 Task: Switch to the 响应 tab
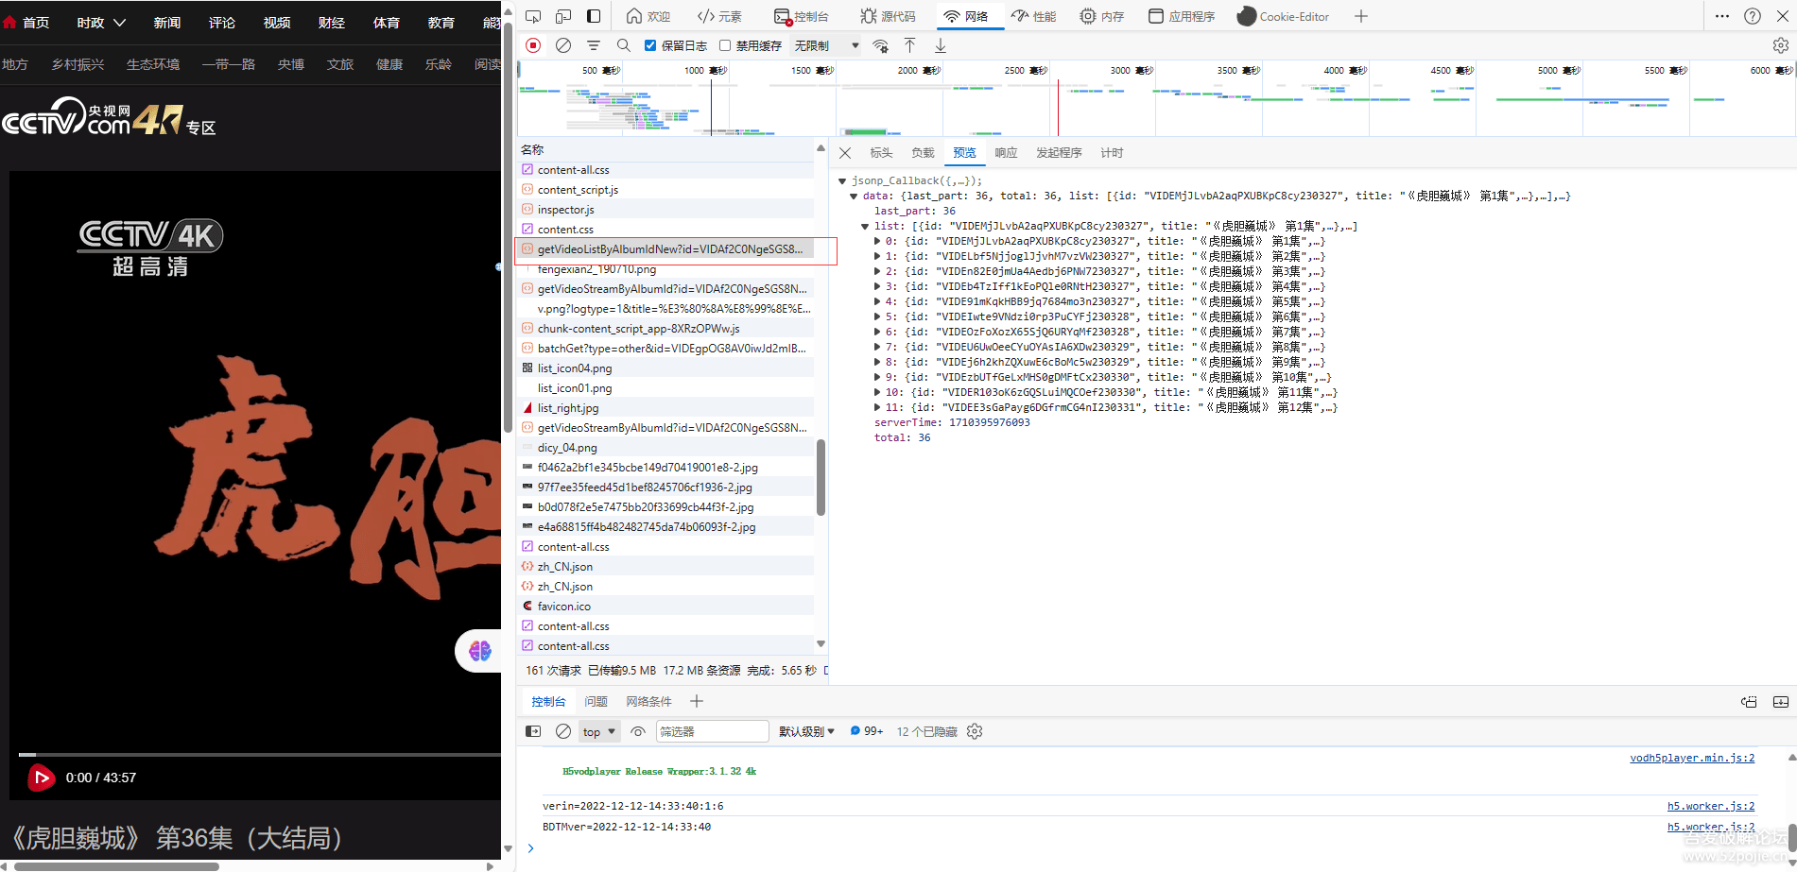click(1006, 153)
